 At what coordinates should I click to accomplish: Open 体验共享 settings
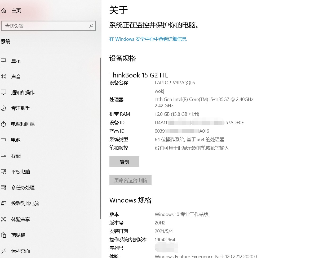click(x=21, y=219)
